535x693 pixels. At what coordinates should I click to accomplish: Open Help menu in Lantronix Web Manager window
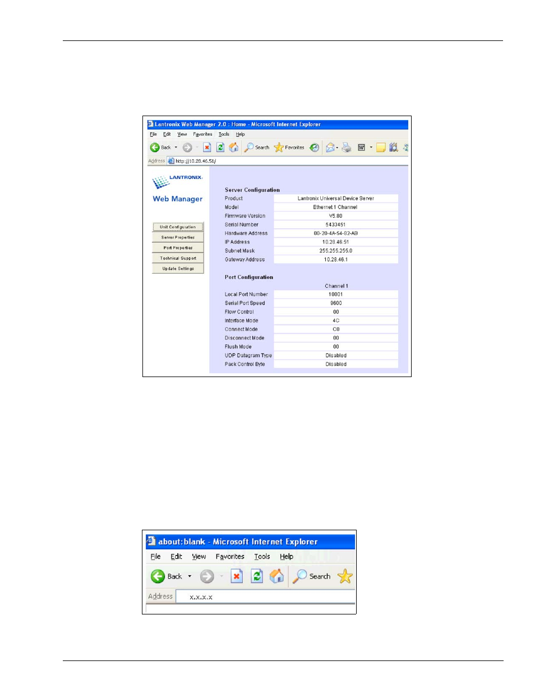pyautogui.click(x=240, y=135)
